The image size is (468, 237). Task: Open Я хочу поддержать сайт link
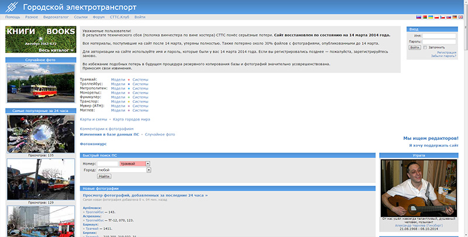[x=433, y=145]
